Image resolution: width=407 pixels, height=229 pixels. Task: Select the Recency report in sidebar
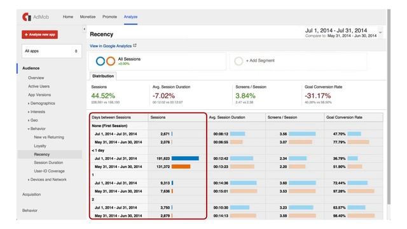point(42,154)
